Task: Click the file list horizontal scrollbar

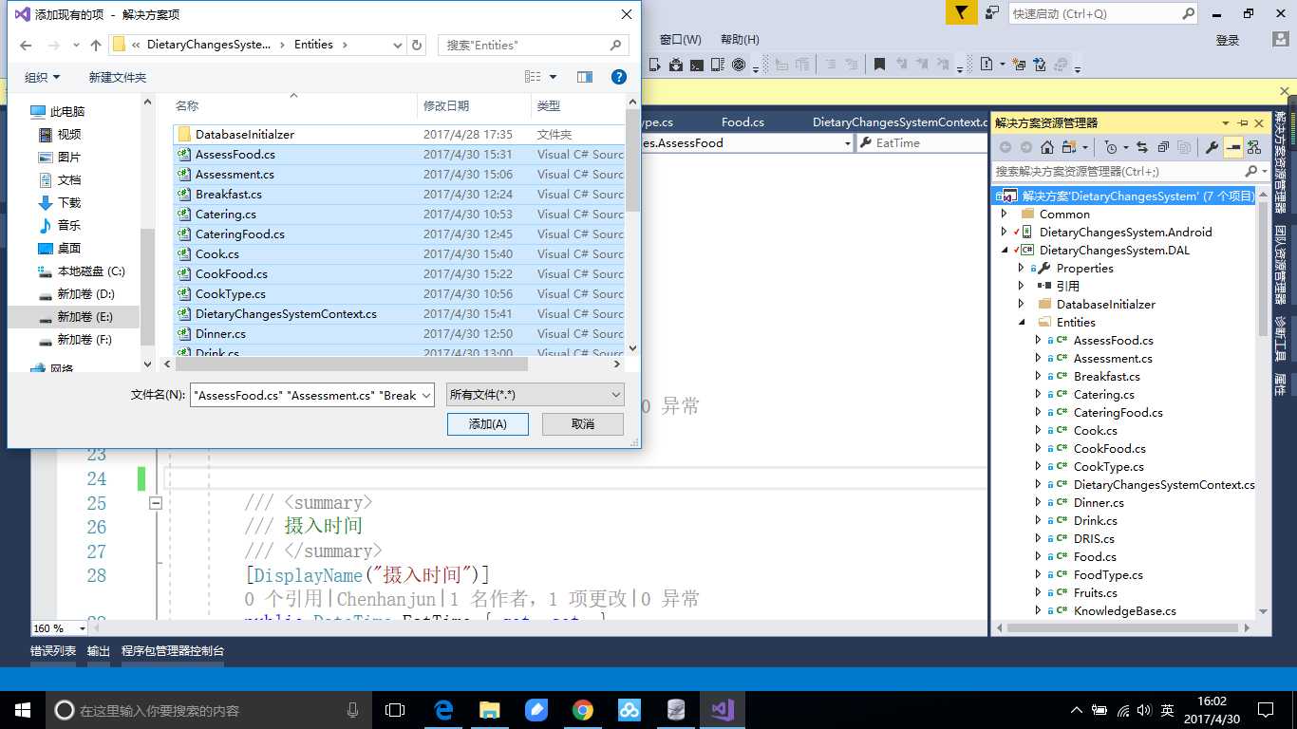Action: (x=351, y=364)
